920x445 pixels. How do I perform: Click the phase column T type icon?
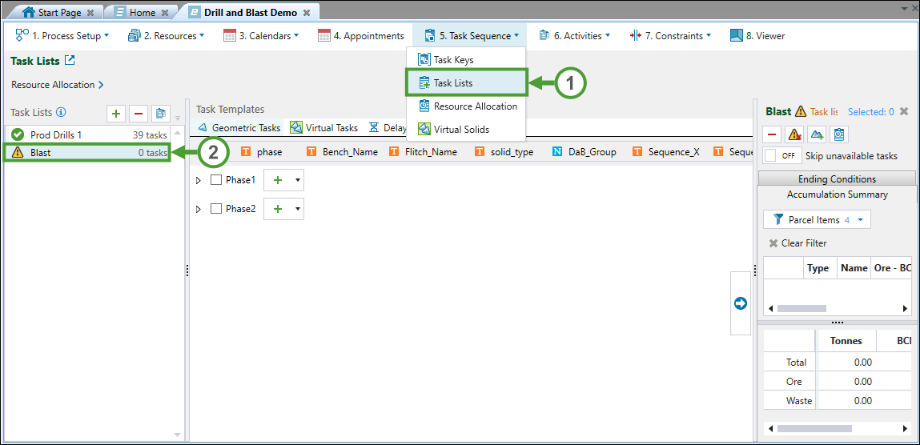pos(246,152)
